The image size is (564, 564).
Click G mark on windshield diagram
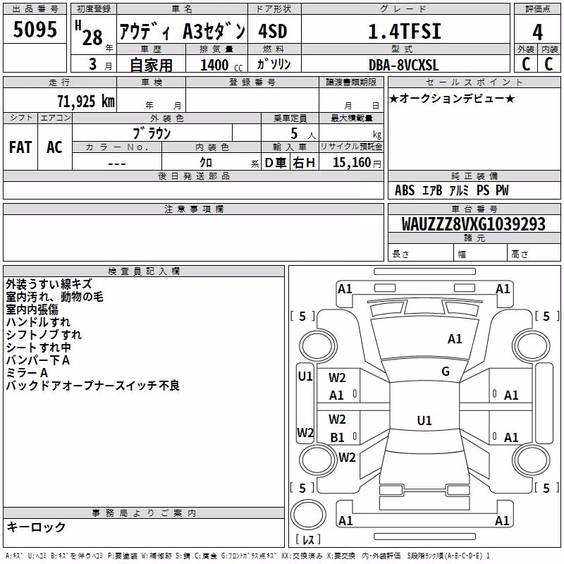(446, 372)
